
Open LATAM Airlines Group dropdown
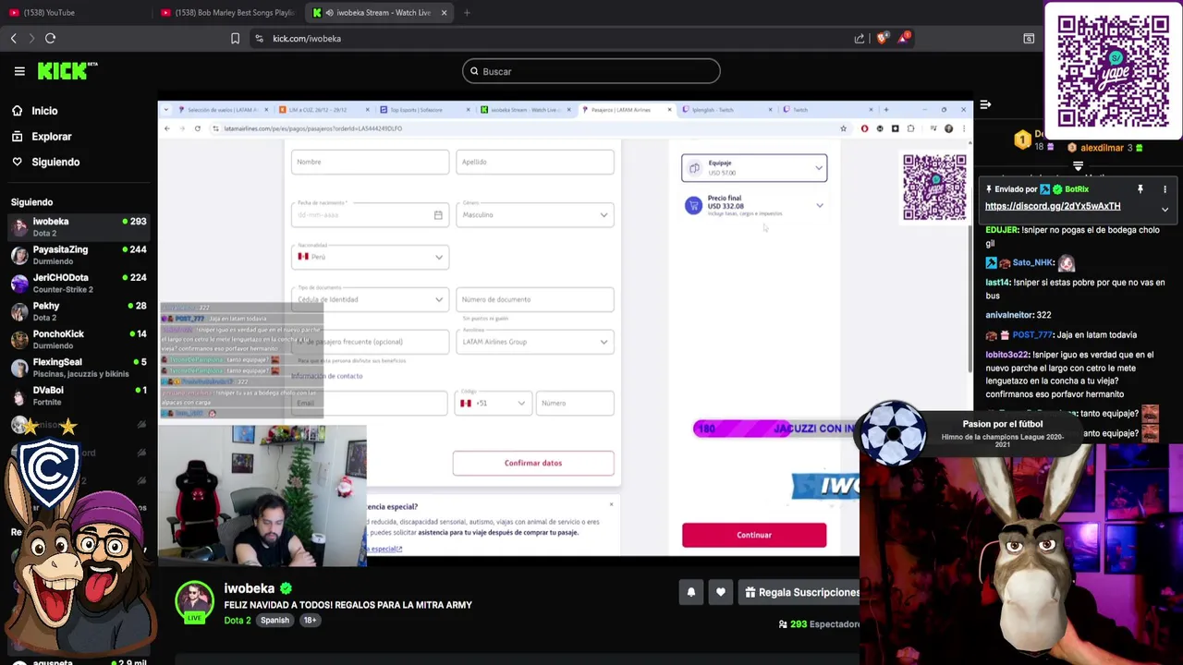pyautogui.click(x=534, y=342)
